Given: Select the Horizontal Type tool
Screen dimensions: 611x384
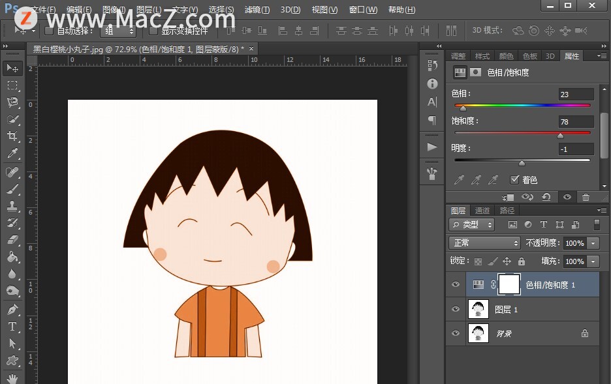Looking at the screenshot, I should pyautogui.click(x=12, y=326).
